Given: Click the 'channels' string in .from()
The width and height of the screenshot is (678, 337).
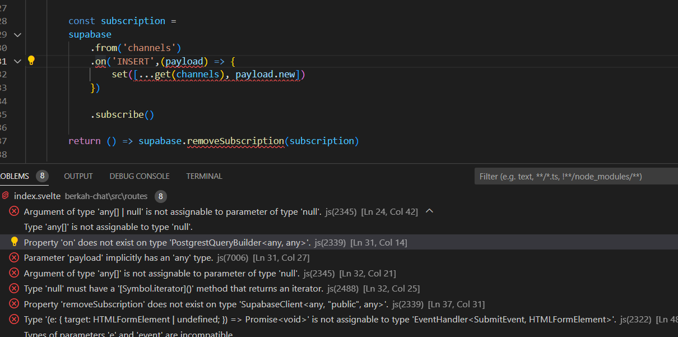Looking at the screenshot, I should [x=149, y=48].
